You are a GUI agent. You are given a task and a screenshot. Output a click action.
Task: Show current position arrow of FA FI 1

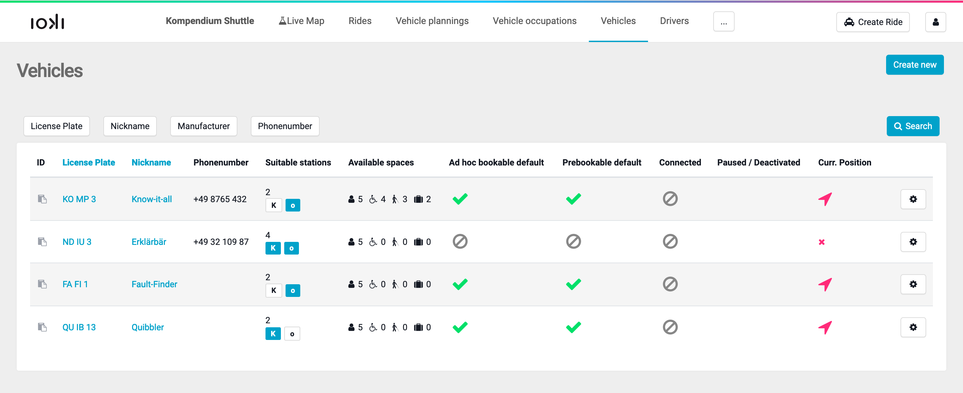825,285
